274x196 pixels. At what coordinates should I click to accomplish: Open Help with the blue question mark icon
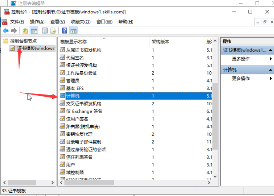pyautogui.click(x=64, y=31)
